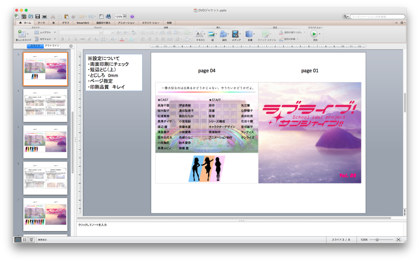420x262 pixels.
Task: Click the ribbon settings gear icon
Action: point(402,23)
